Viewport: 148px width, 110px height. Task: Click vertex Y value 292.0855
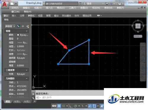22,90
